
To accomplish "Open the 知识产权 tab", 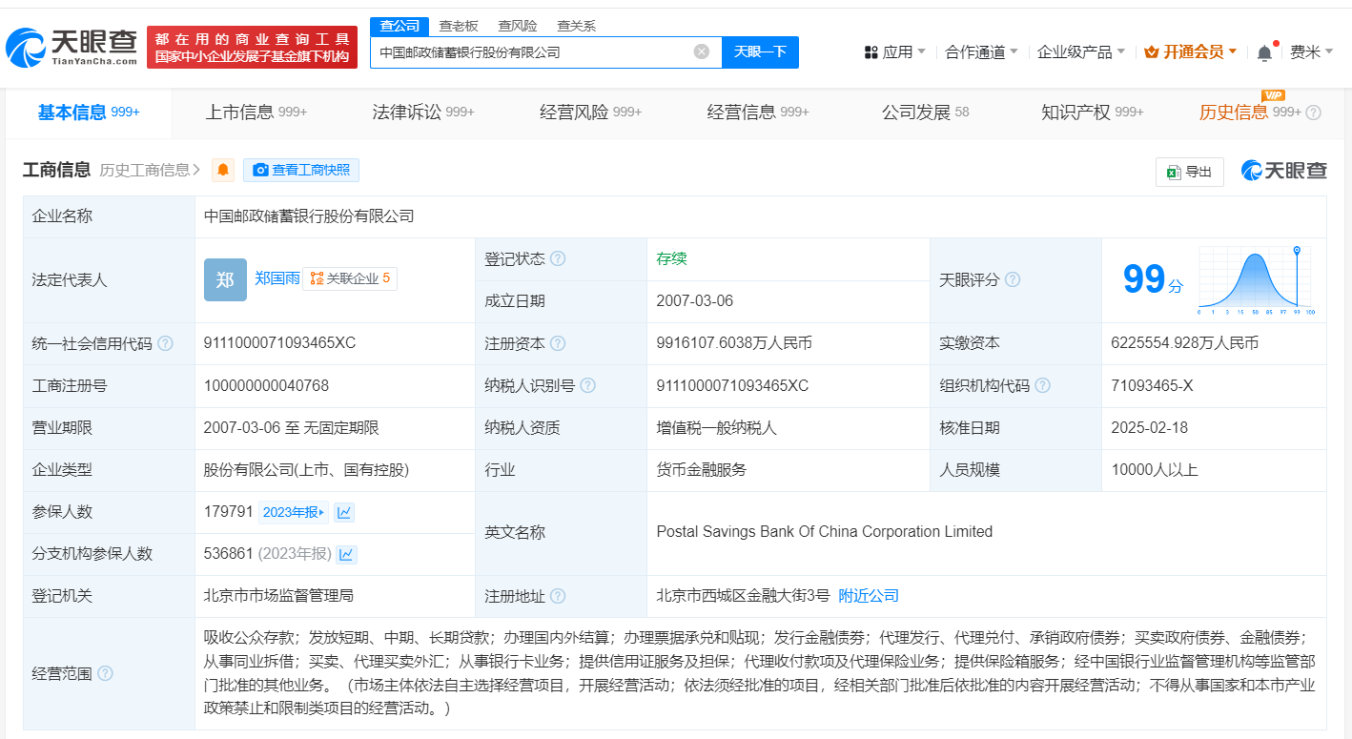I will (1093, 113).
